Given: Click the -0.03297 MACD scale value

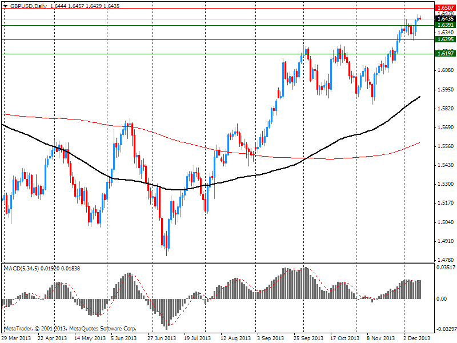Looking at the screenshot, I should 445,329.
